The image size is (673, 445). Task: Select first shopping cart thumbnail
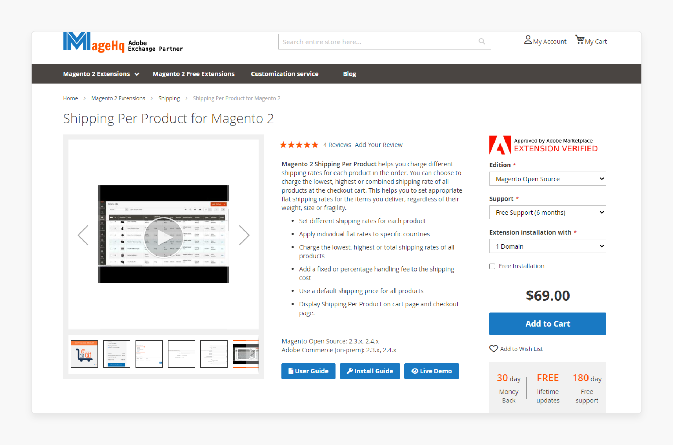tap(84, 354)
